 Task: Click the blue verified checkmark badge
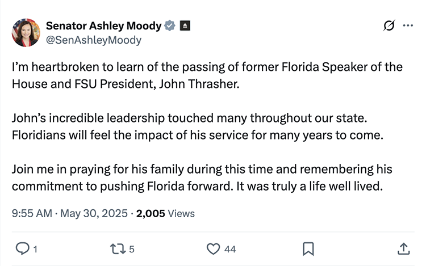tap(169, 26)
